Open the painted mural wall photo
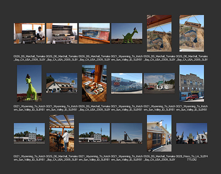The image size is (221, 174). point(127,83)
